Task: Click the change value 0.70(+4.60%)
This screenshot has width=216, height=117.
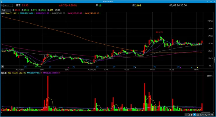Action: click(x=68, y=5)
